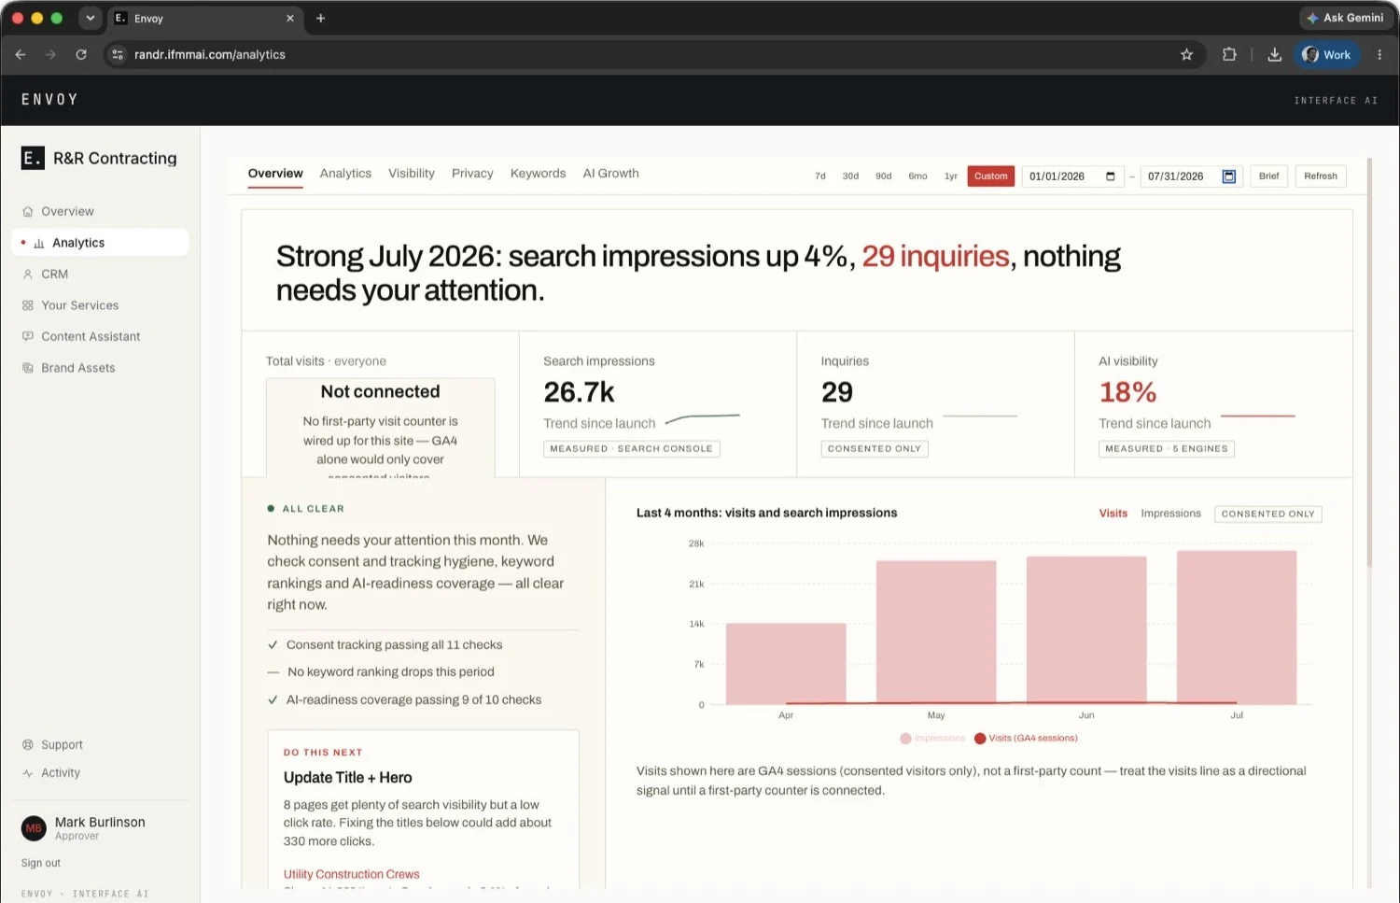1400x903 pixels.
Task: Select the 90d time range
Action: 884,176
